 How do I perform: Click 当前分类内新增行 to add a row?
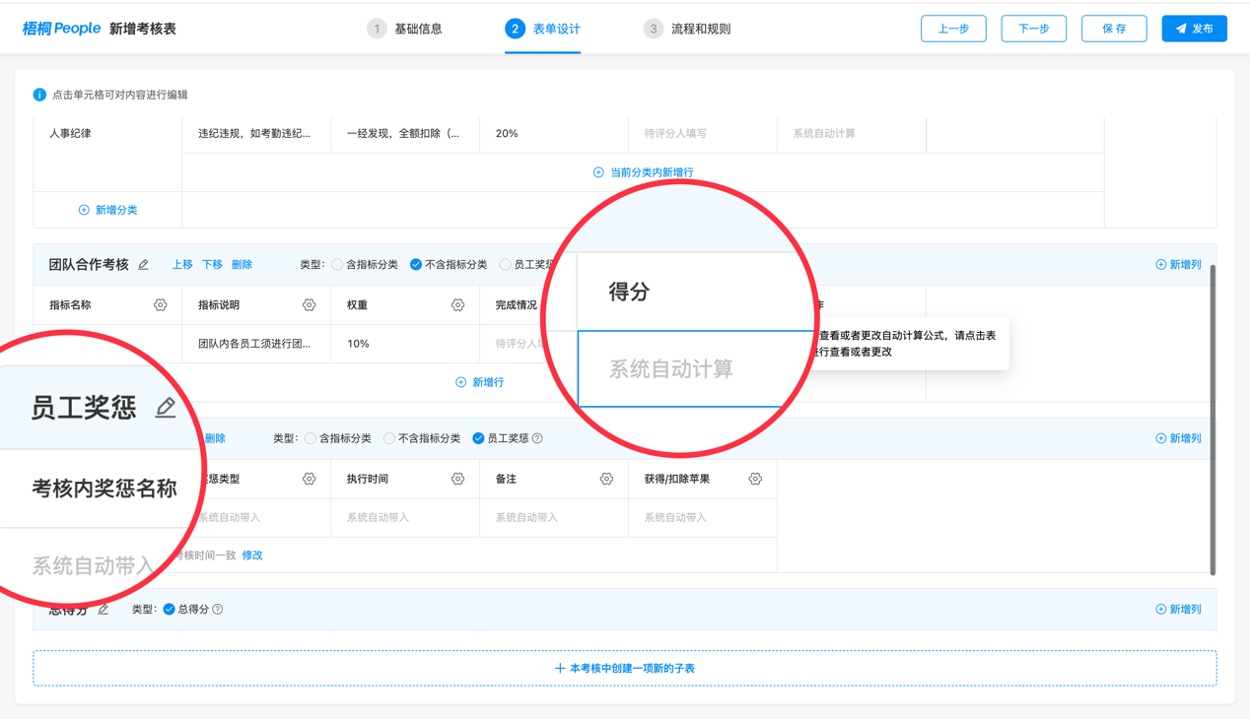(x=643, y=172)
